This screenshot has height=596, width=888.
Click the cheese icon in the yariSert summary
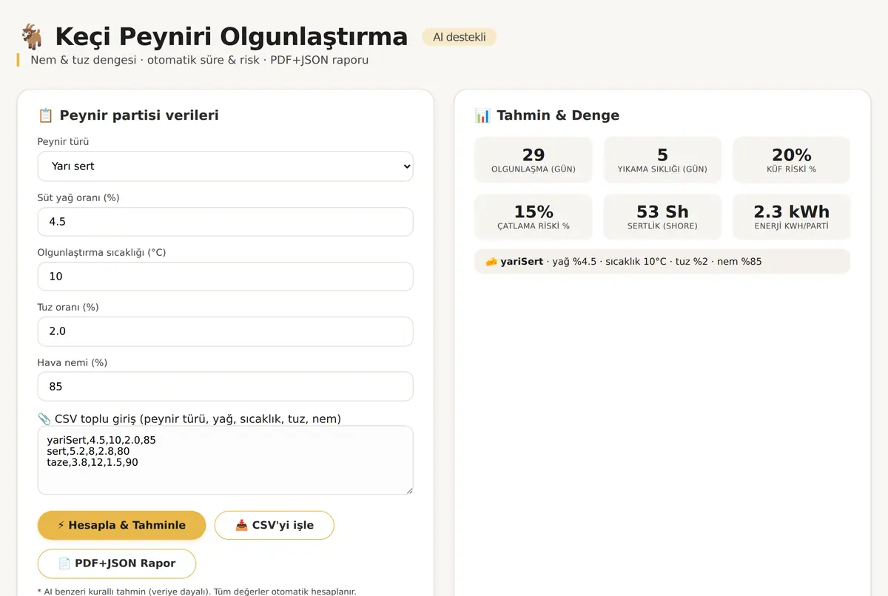coord(491,262)
